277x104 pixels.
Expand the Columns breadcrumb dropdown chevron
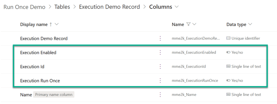(x=176, y=7)
